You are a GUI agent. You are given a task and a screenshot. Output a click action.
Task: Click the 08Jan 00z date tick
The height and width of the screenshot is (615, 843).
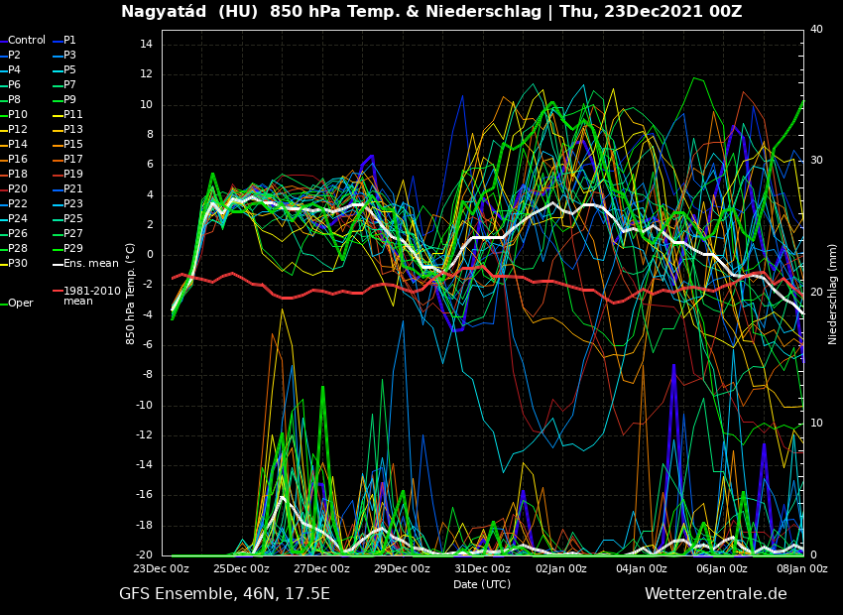pos(801,568)
